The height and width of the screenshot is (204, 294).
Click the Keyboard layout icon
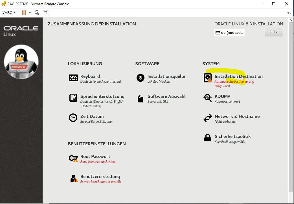[73, 78]
